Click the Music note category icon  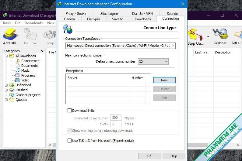(x=18, y=70)
